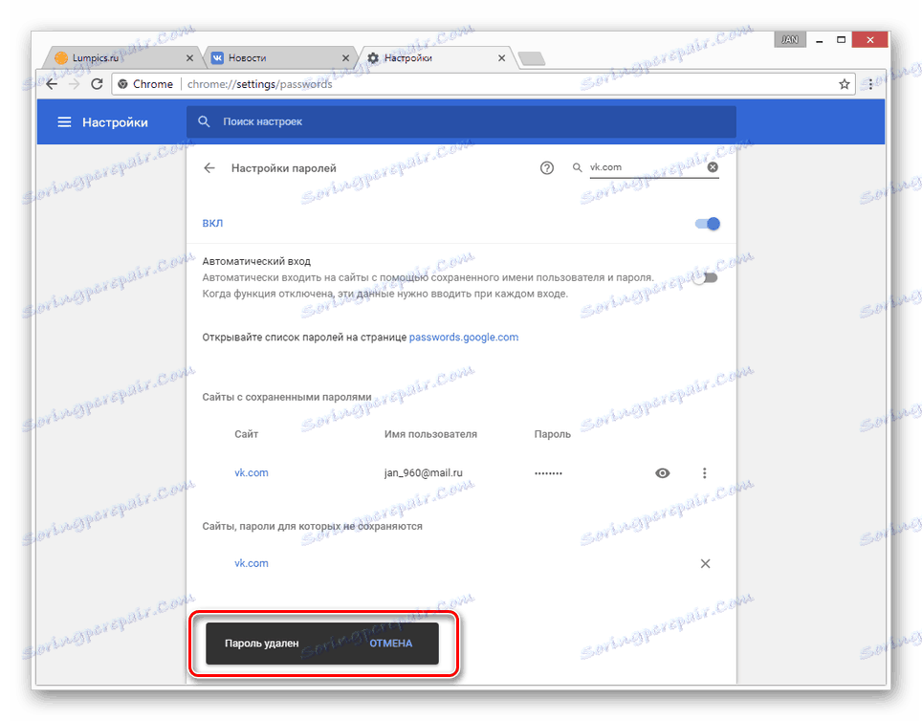This screenshot has width=922, height=721.
Task: Maximize the Chrome window
Action: coord(842,40)
